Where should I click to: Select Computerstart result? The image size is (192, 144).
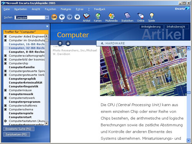[x=20, y=117]
